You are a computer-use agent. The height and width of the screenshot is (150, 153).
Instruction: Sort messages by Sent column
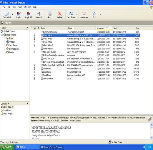pyautogui.click(x=120, y=29)
